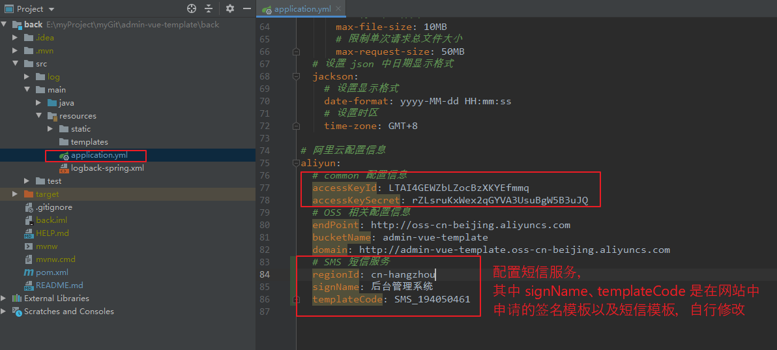Close the application.yml tab

338,9
